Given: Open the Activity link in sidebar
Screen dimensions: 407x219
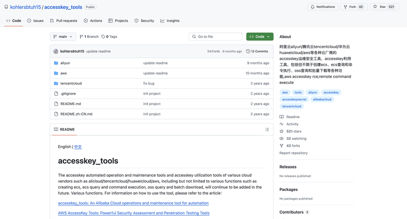Looking at the screenshot, I should pyautogui.click(x=289, y=124).
